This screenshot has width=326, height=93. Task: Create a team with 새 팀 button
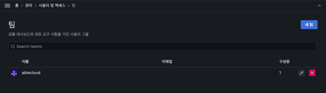(x=309, y=25)
